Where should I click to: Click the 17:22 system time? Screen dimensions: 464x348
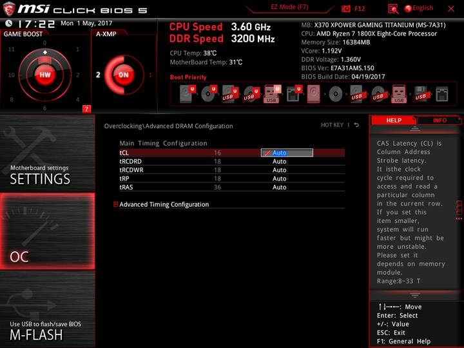(36, 24)
